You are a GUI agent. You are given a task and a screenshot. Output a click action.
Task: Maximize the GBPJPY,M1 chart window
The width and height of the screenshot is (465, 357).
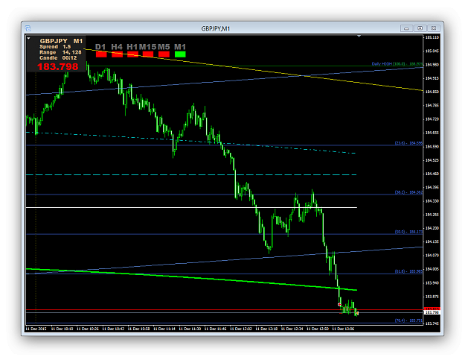[x=420, y=28]
